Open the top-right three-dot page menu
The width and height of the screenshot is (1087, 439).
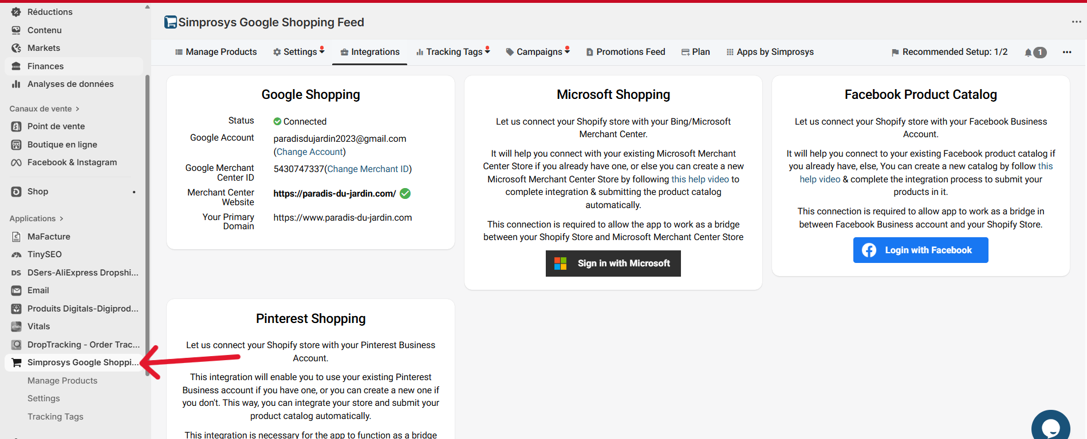[1076, 22]
